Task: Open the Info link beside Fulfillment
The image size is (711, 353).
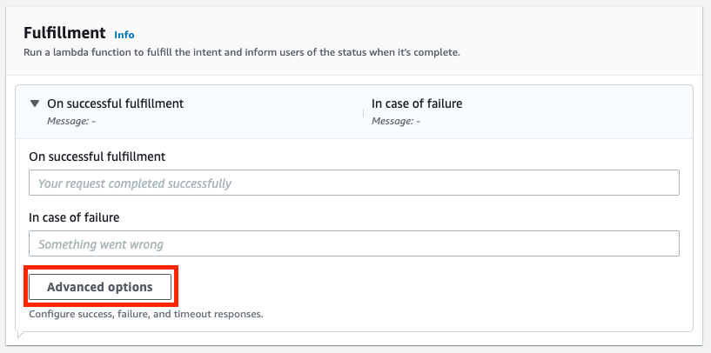Action: tap(124, 35)
